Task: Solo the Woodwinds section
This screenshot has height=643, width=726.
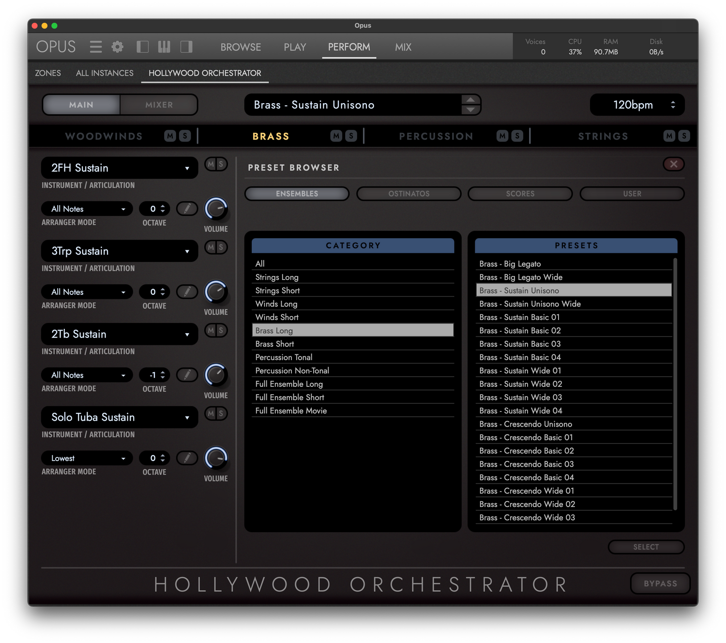Action: point(185,136)
